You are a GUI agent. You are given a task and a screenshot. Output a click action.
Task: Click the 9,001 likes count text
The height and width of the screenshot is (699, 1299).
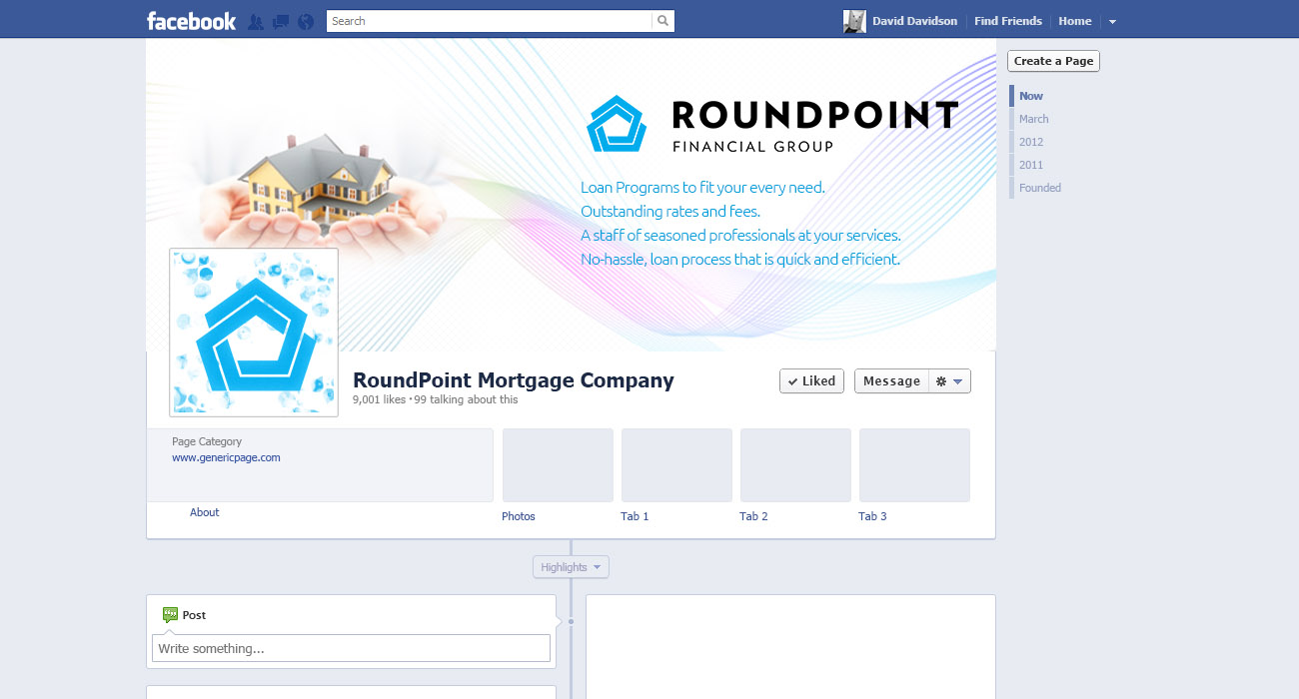pos(379,399)
